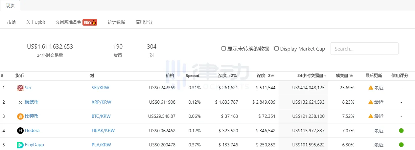Image resolution: width=415 pixels, height=150 pixels.
Task: Click Hedera price US$0.062462
Action: pos(162,130)
